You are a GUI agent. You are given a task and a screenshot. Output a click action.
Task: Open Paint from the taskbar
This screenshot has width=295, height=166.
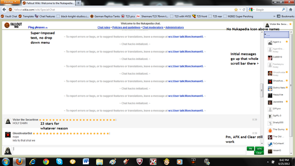coord(112,162)
